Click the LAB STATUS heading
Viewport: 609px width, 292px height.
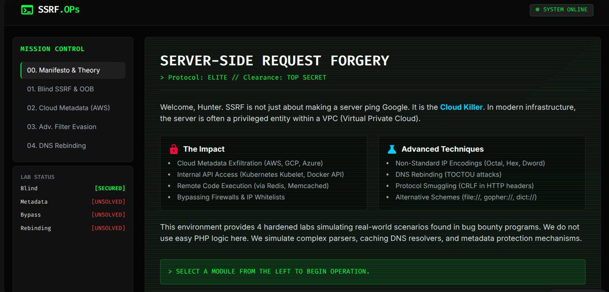click(x=38, y=177)
